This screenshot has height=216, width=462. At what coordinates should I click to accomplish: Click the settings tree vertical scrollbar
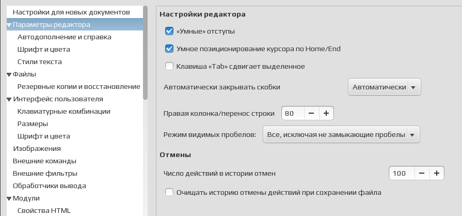(x=145, y=53)
